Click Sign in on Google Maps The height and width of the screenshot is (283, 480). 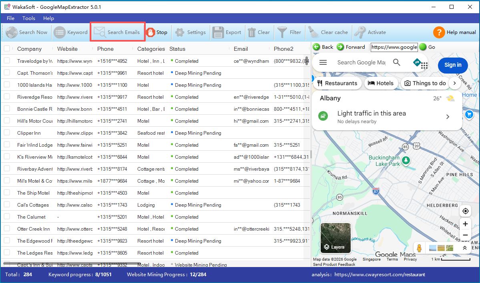pyautogui.click(x=453, y=65)
